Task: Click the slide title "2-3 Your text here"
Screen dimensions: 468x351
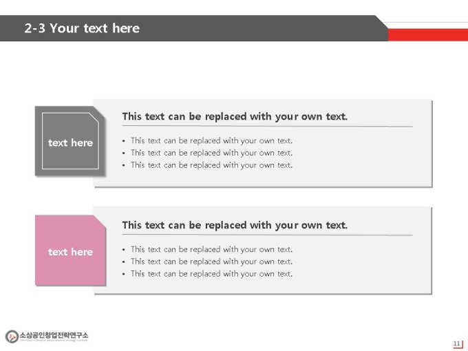Action: 82,28
